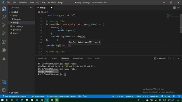Image resolution: width=182 pixels, height=102 pixels.
Task: Change indentation via Spaces: 4
Action: [x=129, y=96]
